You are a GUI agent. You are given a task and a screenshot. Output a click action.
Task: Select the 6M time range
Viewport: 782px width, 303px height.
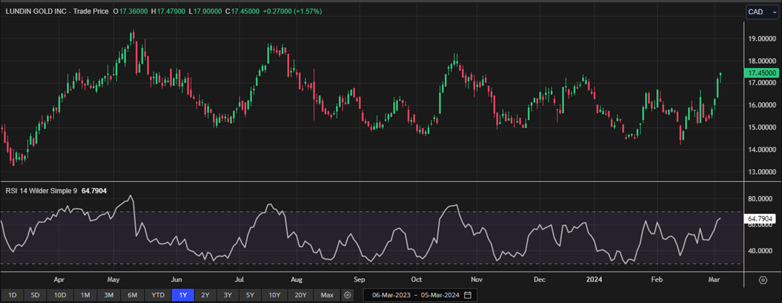tap(133, 295)
